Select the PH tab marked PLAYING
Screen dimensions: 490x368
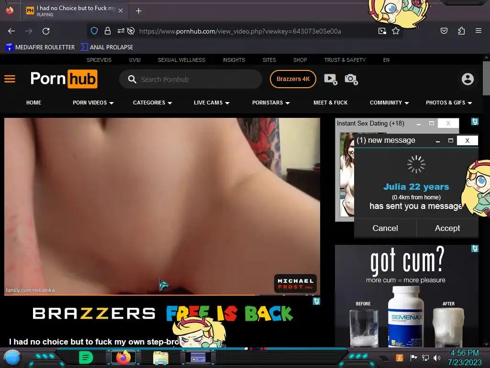point(75,11)
